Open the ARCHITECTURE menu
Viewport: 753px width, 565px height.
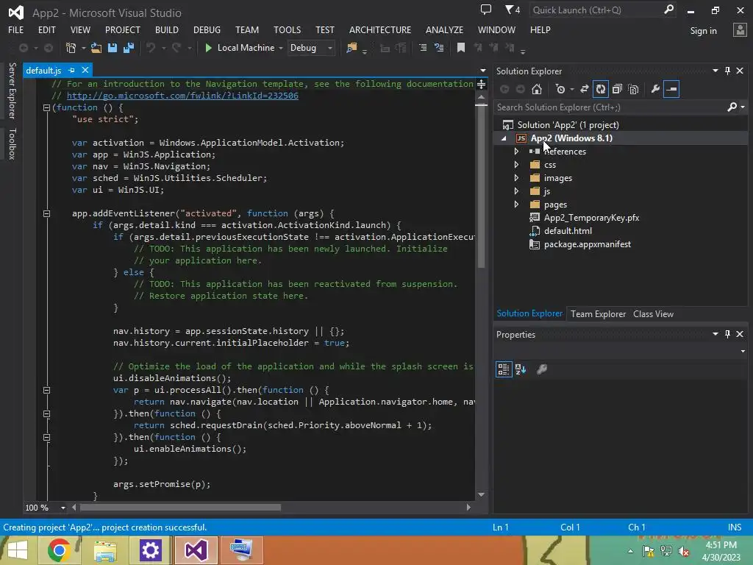pyautogui.click(x=380, y=29)
